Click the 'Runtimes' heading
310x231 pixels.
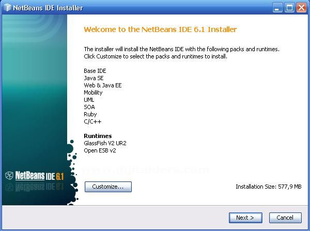(x=98, y=136)
